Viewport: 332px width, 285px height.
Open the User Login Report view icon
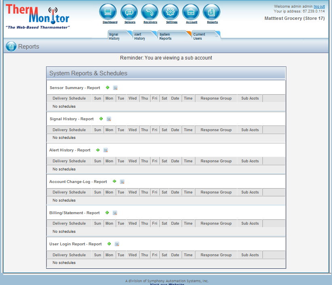[117, 244]
